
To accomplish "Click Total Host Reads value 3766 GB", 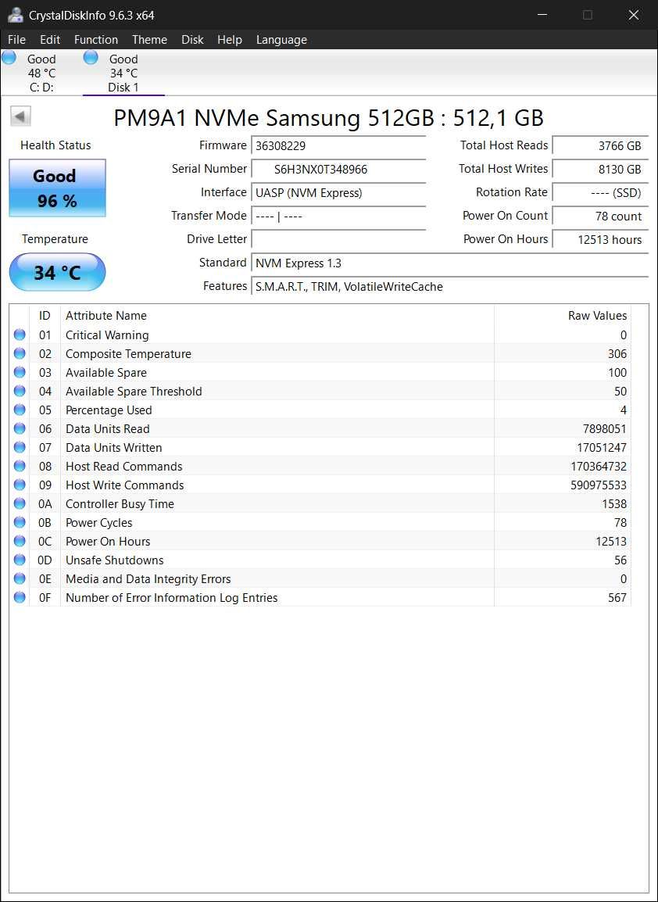I will [x=600, y=145].
